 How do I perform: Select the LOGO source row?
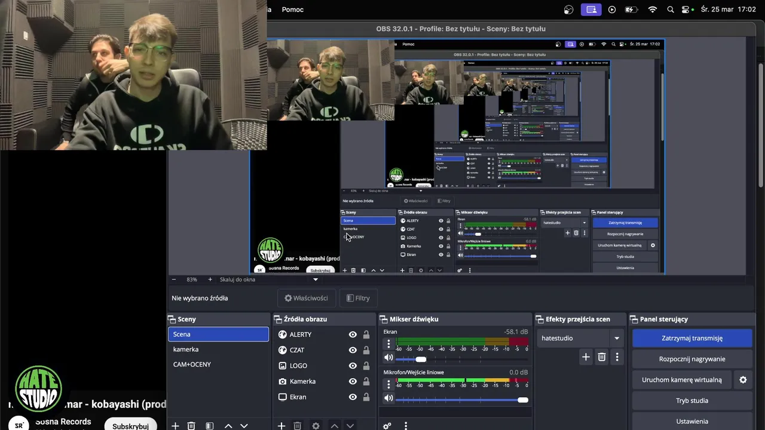(325, 366)
